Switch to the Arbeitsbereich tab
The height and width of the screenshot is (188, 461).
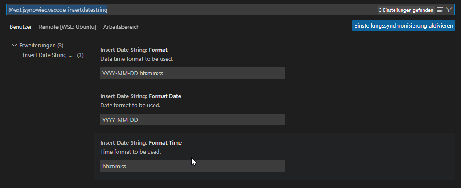121,27
